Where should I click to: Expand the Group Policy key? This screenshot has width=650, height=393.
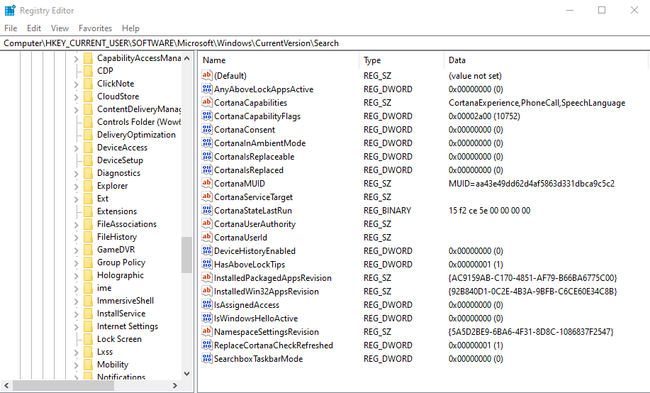point(77,263)
